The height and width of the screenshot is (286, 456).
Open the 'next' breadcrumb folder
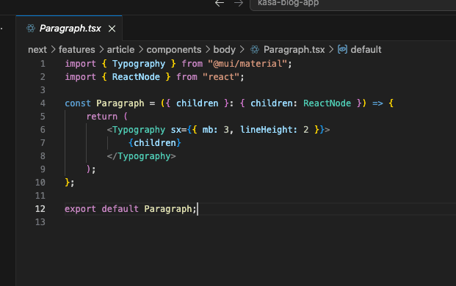point(37,50)
